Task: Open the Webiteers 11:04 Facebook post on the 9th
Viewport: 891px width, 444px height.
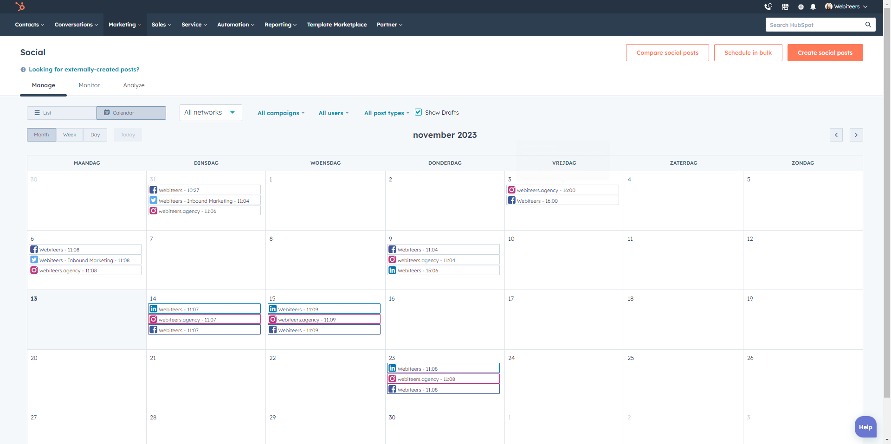Action: tap(444, 249)
